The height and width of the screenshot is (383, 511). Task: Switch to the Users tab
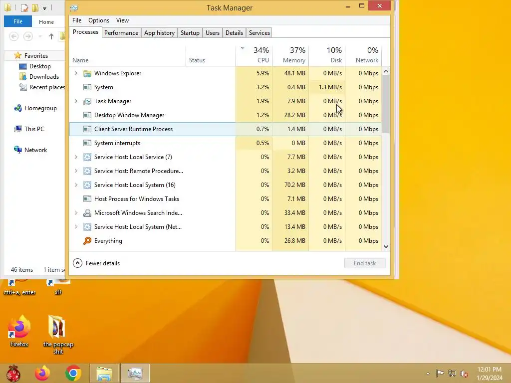click(213, 33)
